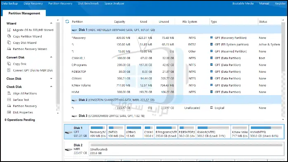Expand the Clean Disk section
The height and width of the screenshot is (162, 288).
point(51,79)
